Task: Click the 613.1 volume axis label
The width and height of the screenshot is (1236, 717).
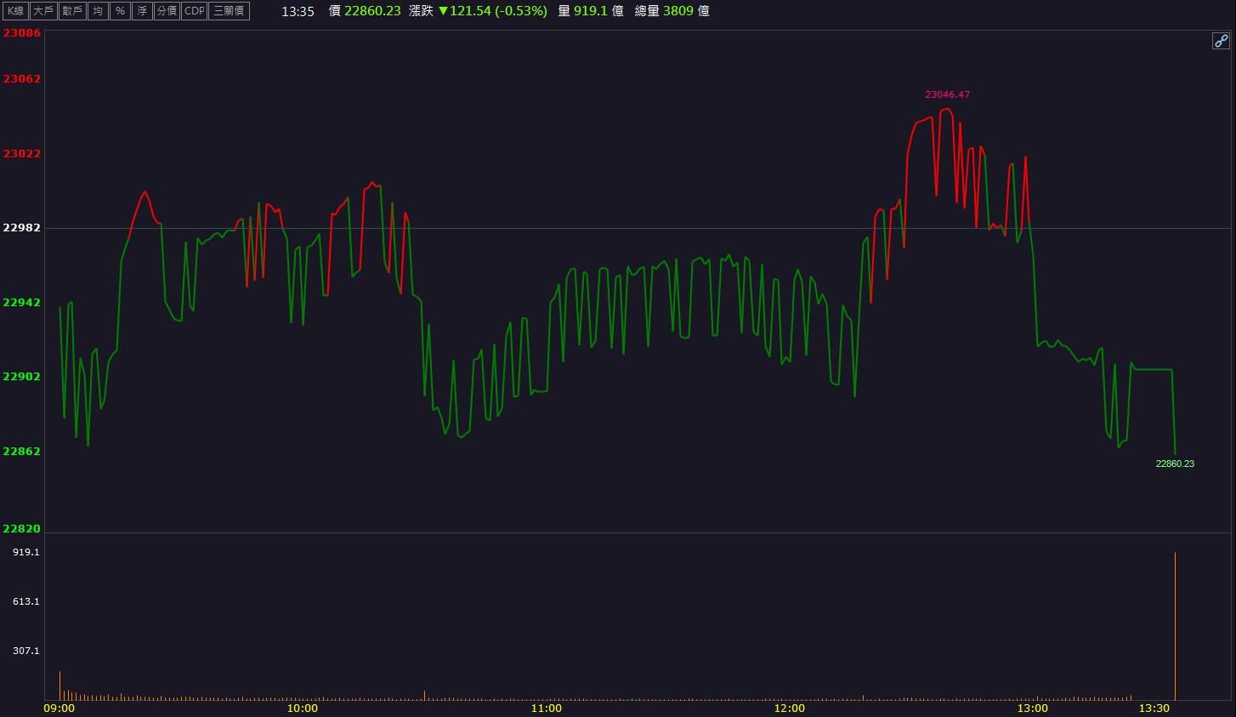Action: 26,601
